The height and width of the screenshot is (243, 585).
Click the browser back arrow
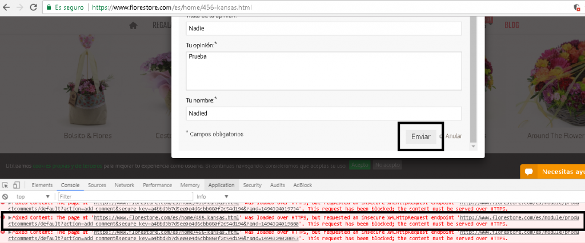[x=6, y=7]
